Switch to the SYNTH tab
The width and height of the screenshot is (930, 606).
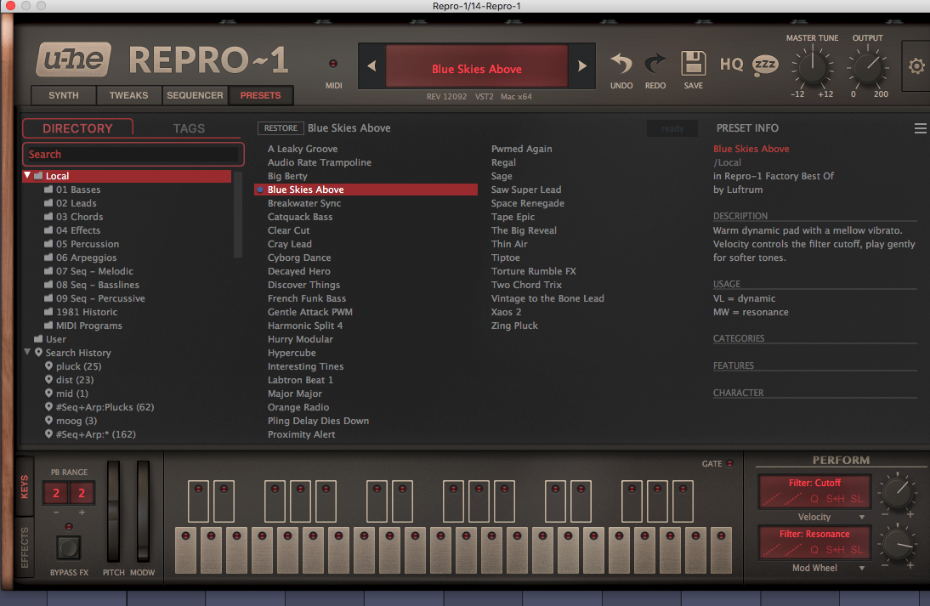[x=64, y=95]
